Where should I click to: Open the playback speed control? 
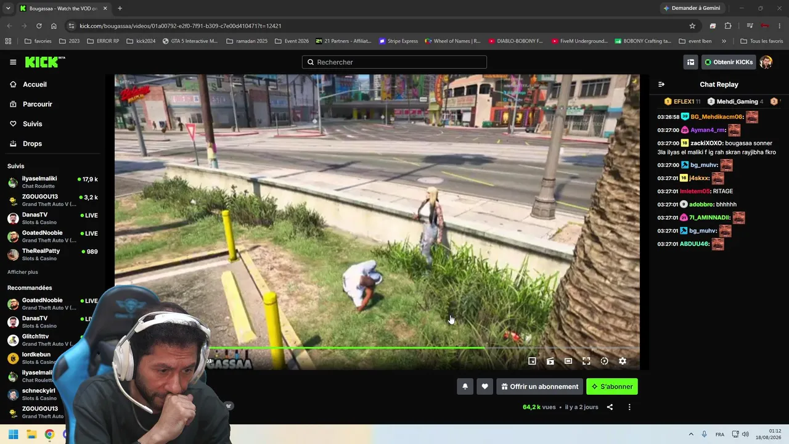pos(604,361)
